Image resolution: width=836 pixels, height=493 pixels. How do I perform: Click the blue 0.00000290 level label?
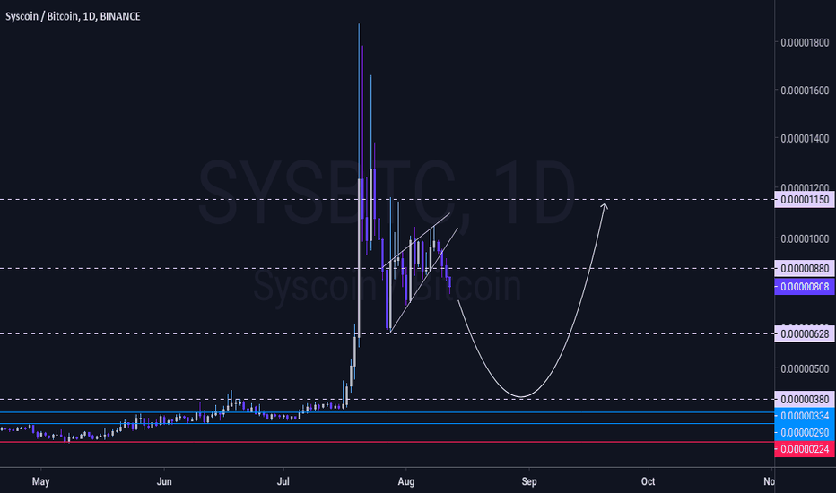[x=805, y=432]
